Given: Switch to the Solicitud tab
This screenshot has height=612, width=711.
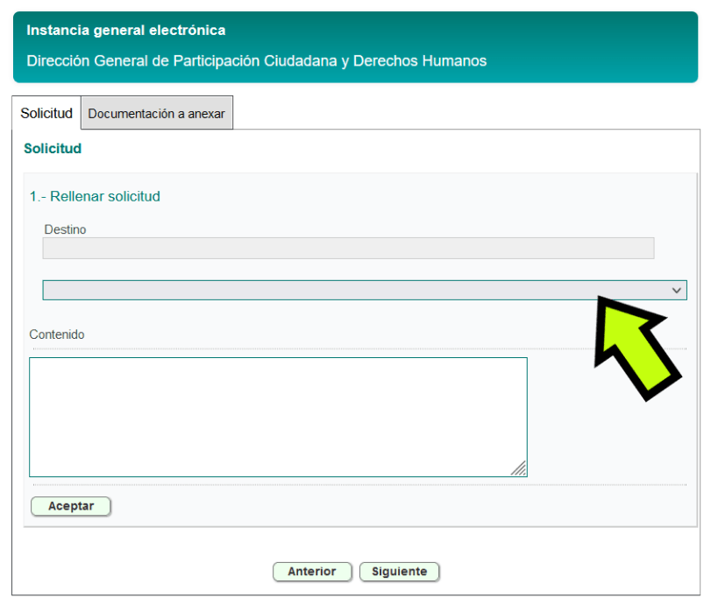Looking at the screenshot, I should pyautogui.click(x=46, y=114).
